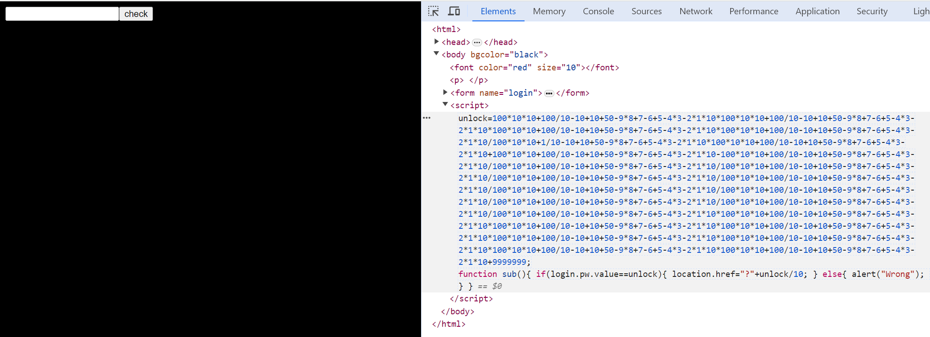Select the font color red element
The image size is (930, 337).
tap(534, 68)
